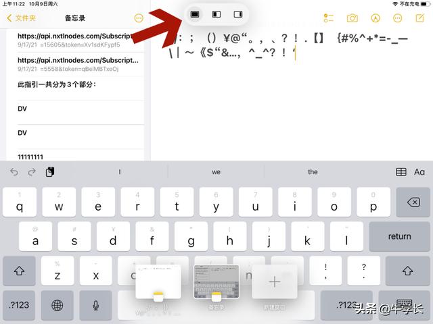Tap the u key
This screenshot has width=433, height=324.
tap(256, 202)
